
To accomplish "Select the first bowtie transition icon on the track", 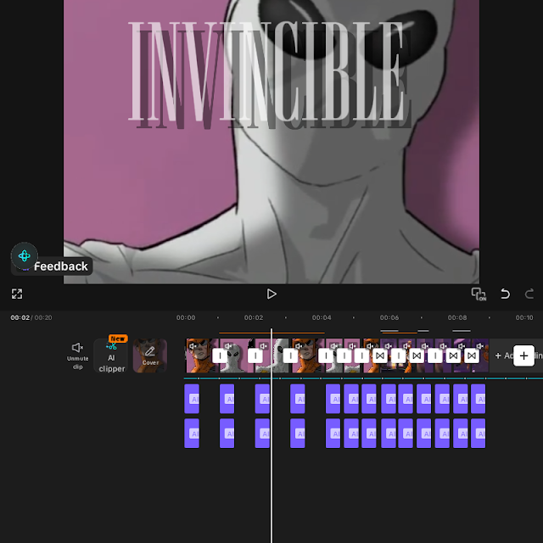I will (380, 355).
